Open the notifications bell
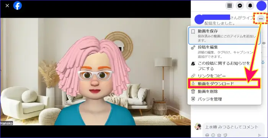 tap(250, 6)
